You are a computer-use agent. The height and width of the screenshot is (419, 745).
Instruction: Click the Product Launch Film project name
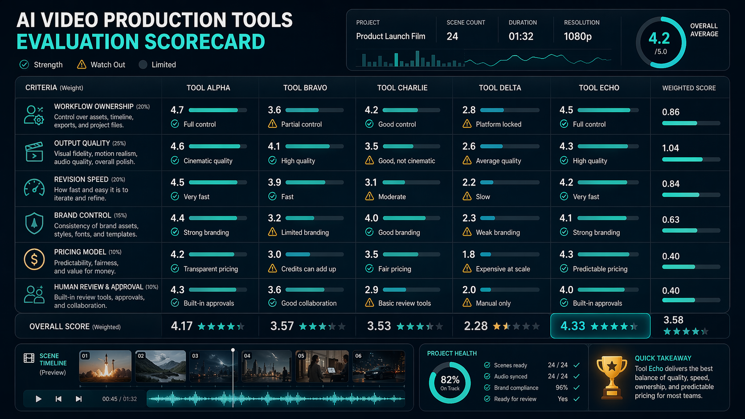(390, 37)
